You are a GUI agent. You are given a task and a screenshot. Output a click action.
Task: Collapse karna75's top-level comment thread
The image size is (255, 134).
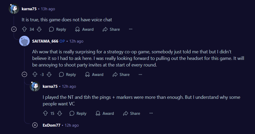(14, 29)
